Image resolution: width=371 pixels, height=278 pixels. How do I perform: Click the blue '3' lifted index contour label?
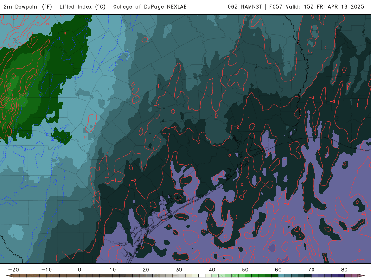[25, 149]
